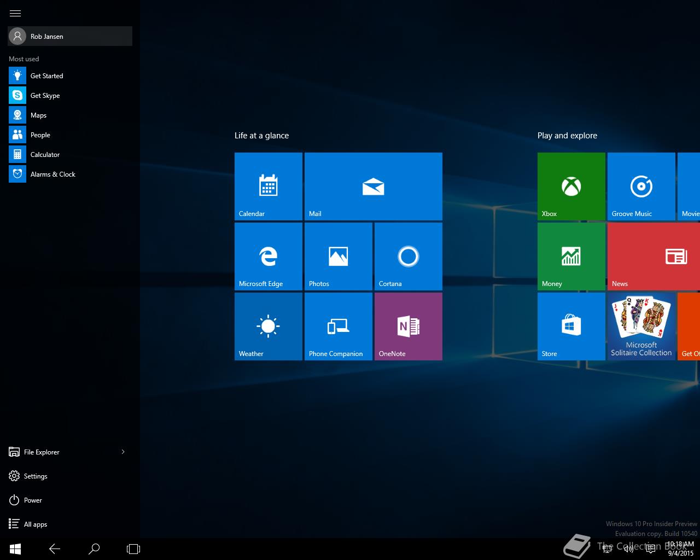Open Phone Companion tile

pyautogui.click(x=339, y=326)
